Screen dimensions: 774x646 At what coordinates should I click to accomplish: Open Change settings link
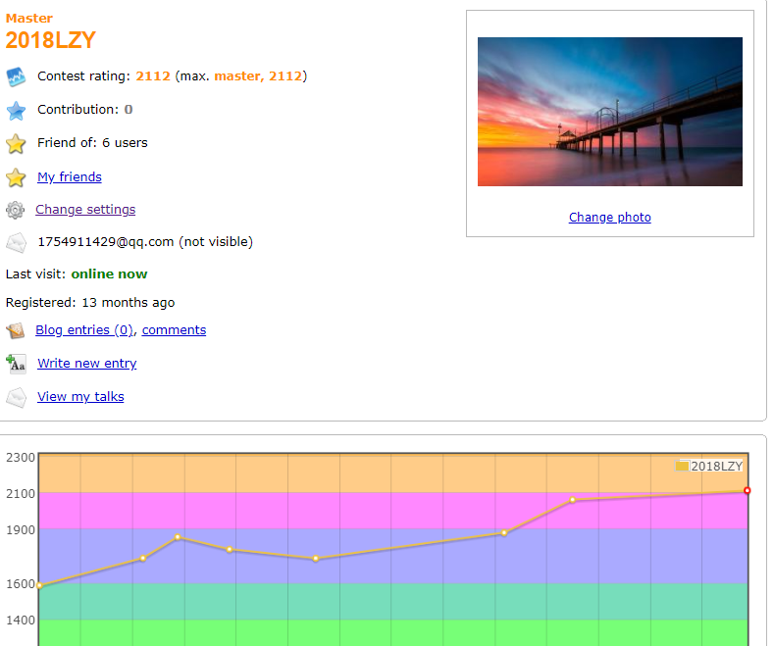coord(85,209)
